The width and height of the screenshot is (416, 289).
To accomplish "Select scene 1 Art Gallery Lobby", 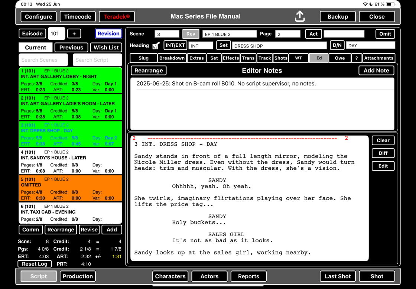I will click(x=70, y=80).
